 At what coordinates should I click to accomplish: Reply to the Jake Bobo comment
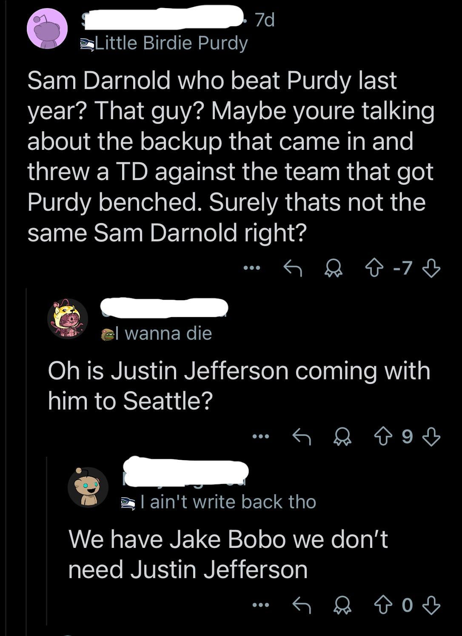(x=302, y=604)
